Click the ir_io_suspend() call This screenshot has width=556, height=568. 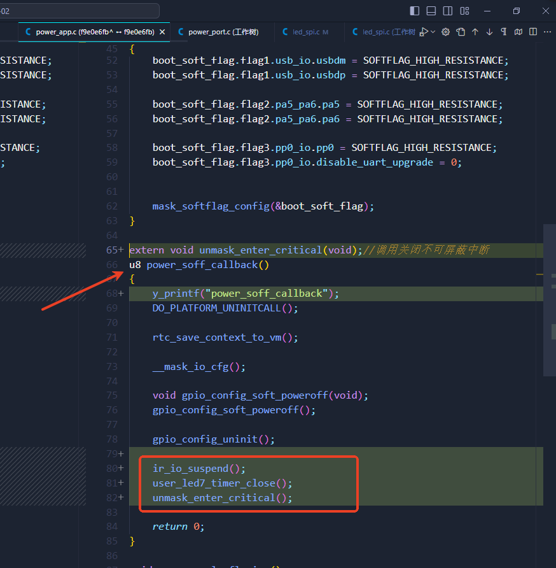pyautogui.click(x=199, y=469)
